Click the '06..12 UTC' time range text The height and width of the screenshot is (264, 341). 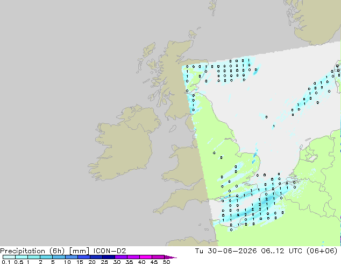(x=282, y=251)
